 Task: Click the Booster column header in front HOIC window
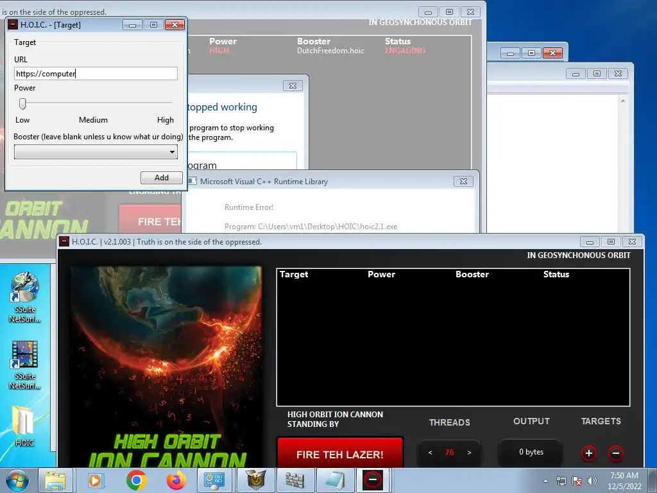472,274
